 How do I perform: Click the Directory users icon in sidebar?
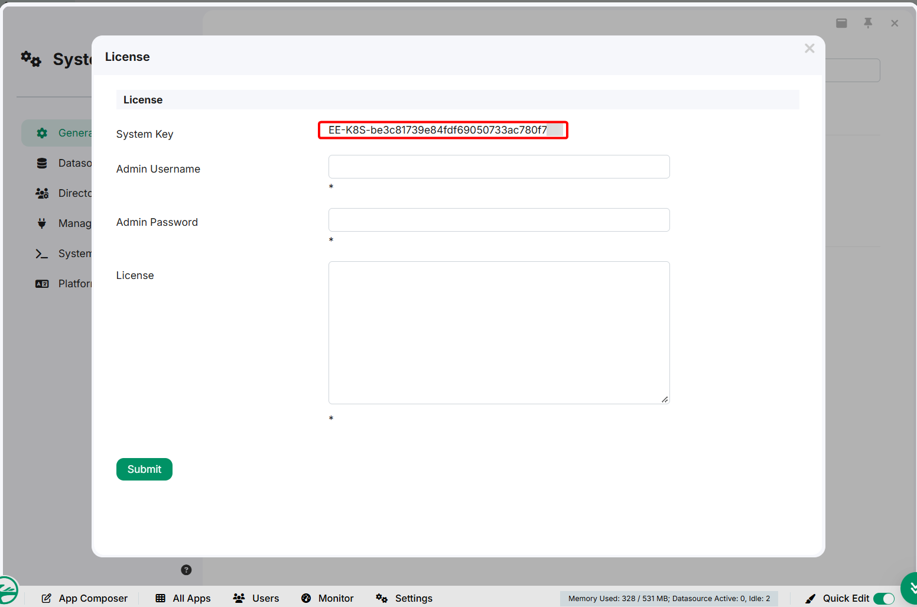(42, 193)
